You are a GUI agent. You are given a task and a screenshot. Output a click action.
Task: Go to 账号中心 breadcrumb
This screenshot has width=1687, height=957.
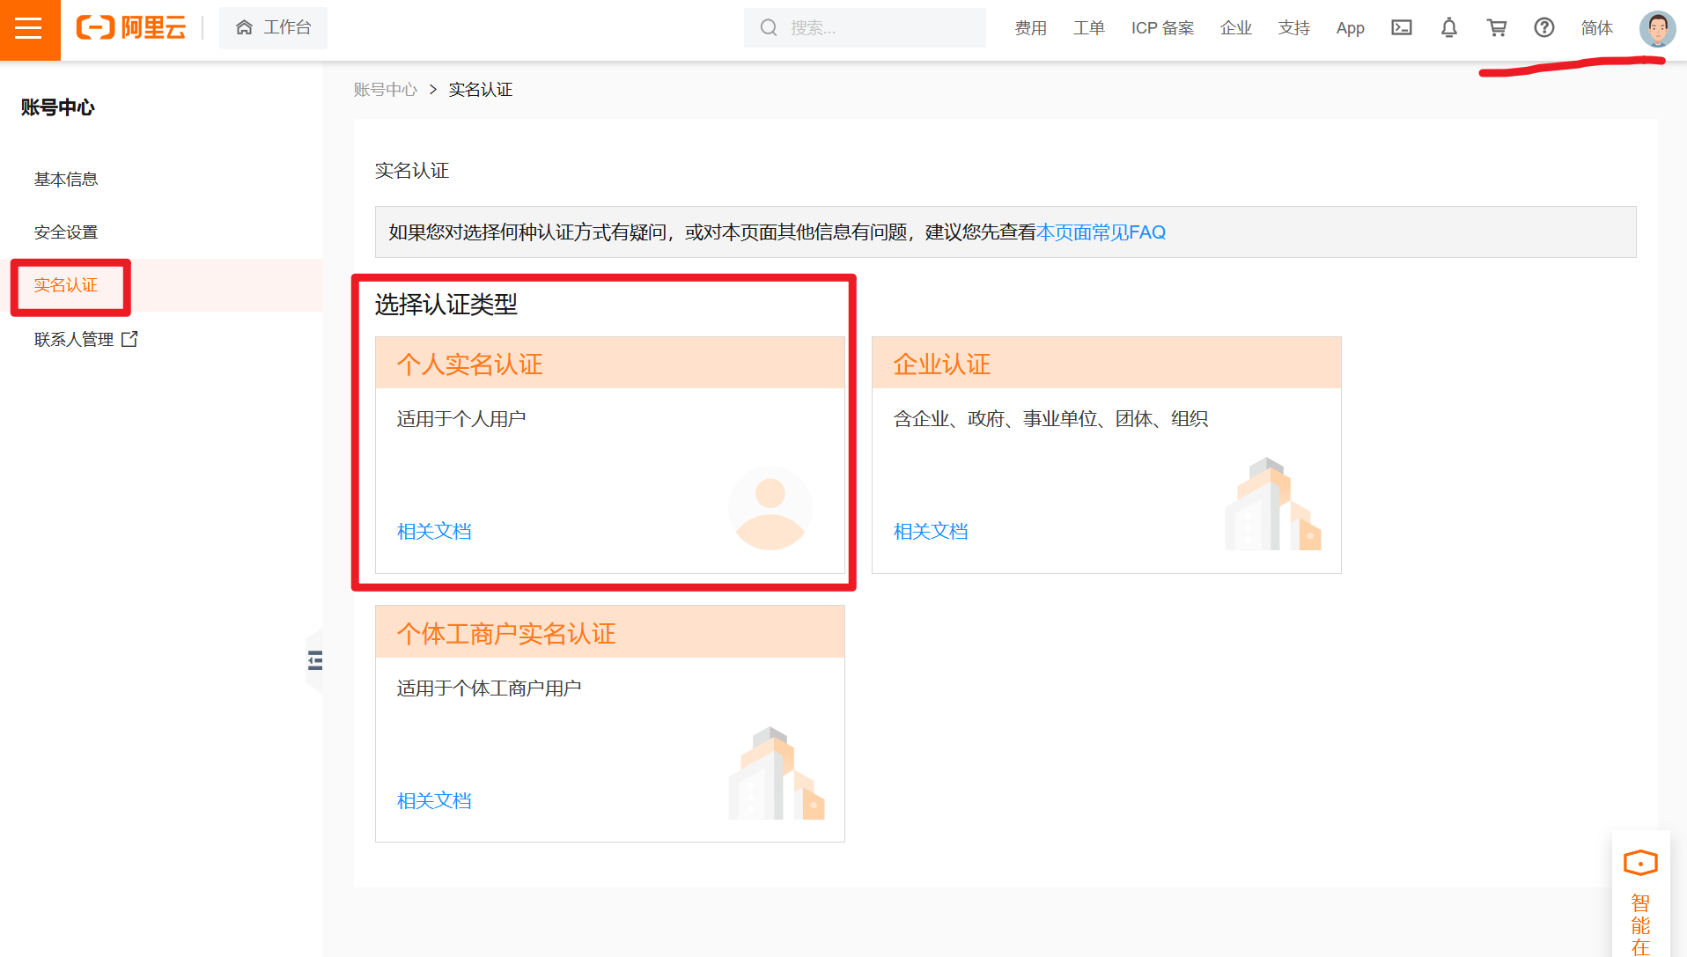pos(386,90)
